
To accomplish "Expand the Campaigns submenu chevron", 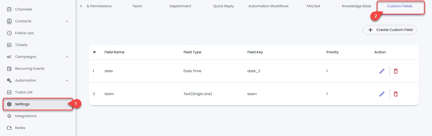I will click(x=67, y=57).
